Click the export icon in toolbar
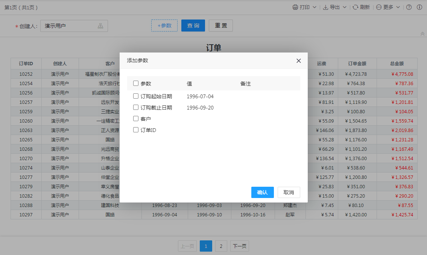This screenshot has width=427, height=255. tap(325, 7)
